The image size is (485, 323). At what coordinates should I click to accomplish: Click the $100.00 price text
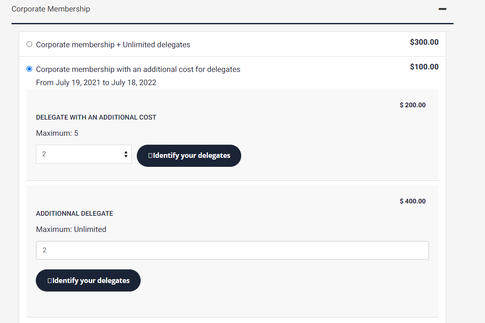pos(424,67)
